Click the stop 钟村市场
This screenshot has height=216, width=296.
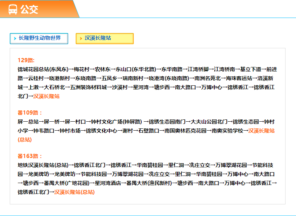(x=70, y=131)
